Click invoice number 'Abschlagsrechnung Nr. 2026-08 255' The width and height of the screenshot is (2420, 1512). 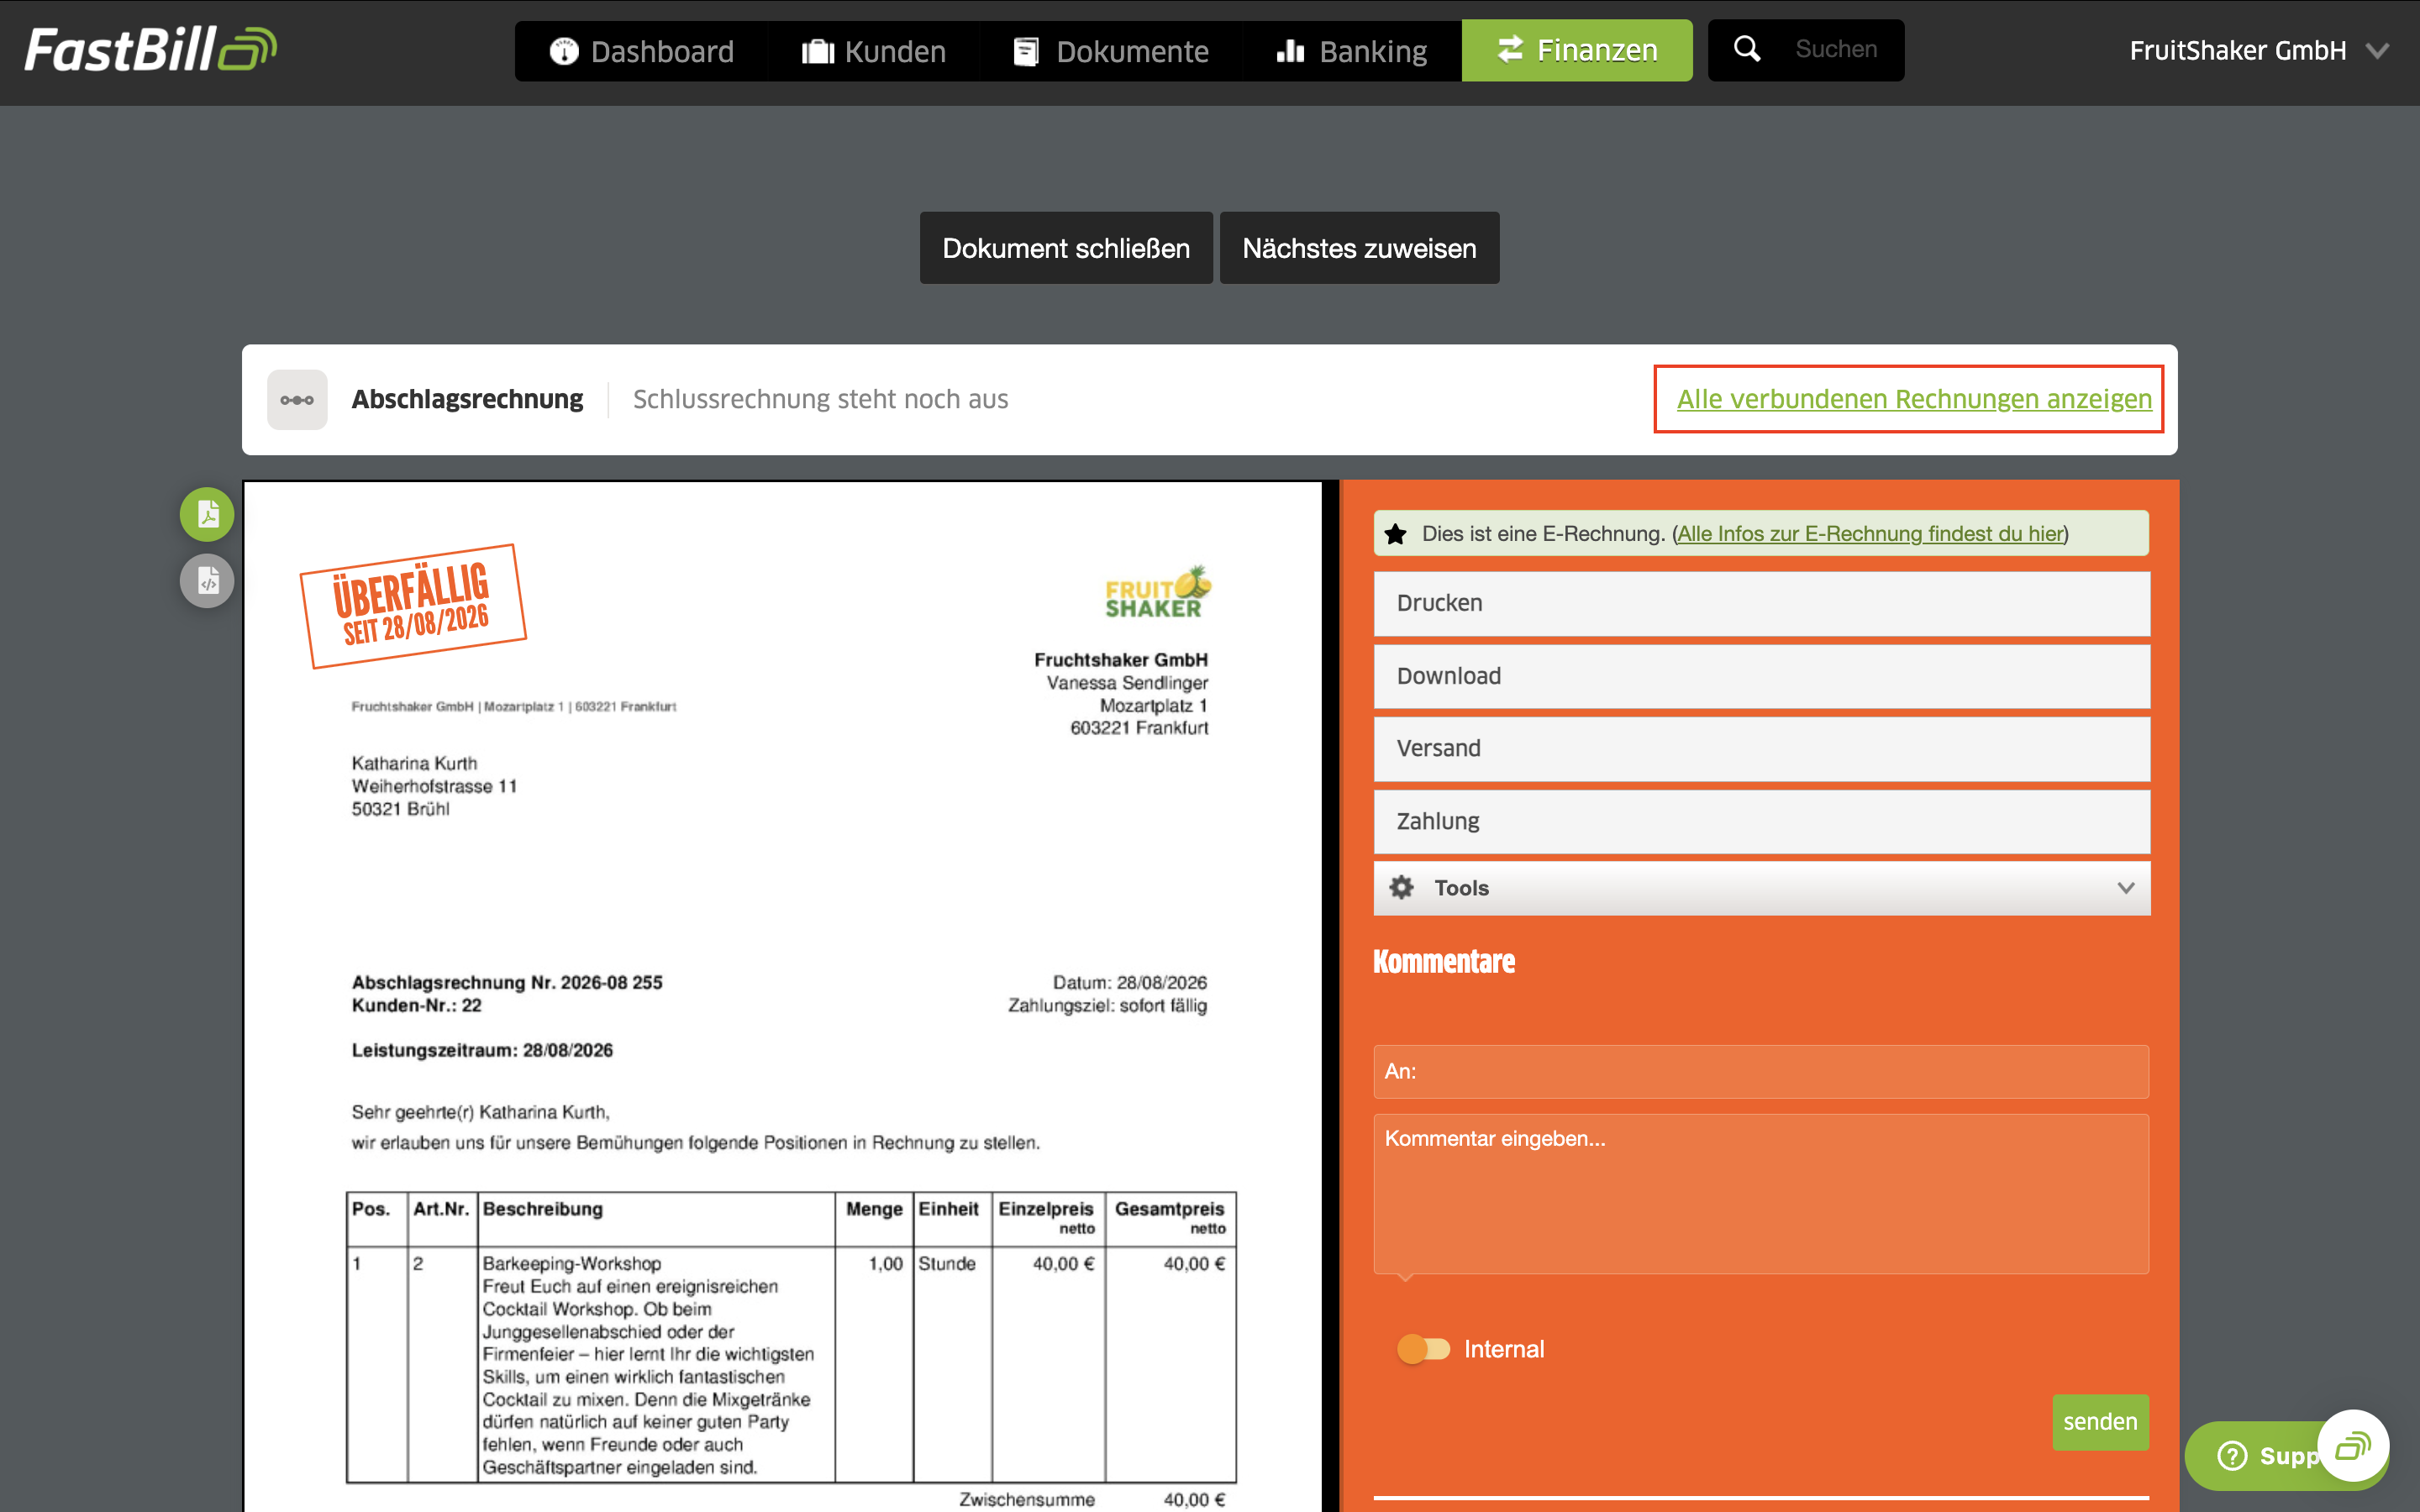point(507,982)
